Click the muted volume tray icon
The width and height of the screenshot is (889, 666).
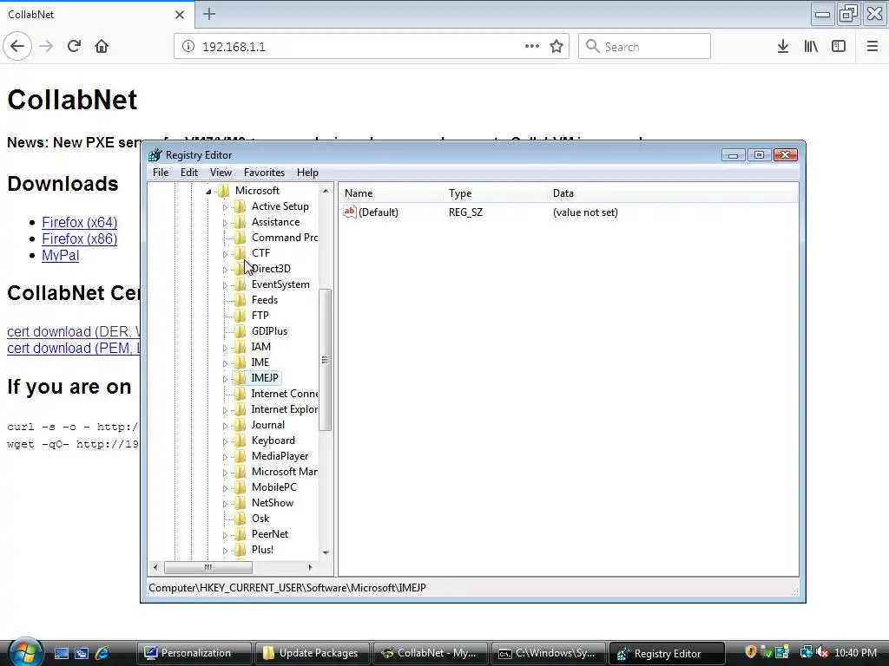coord(822,652)
